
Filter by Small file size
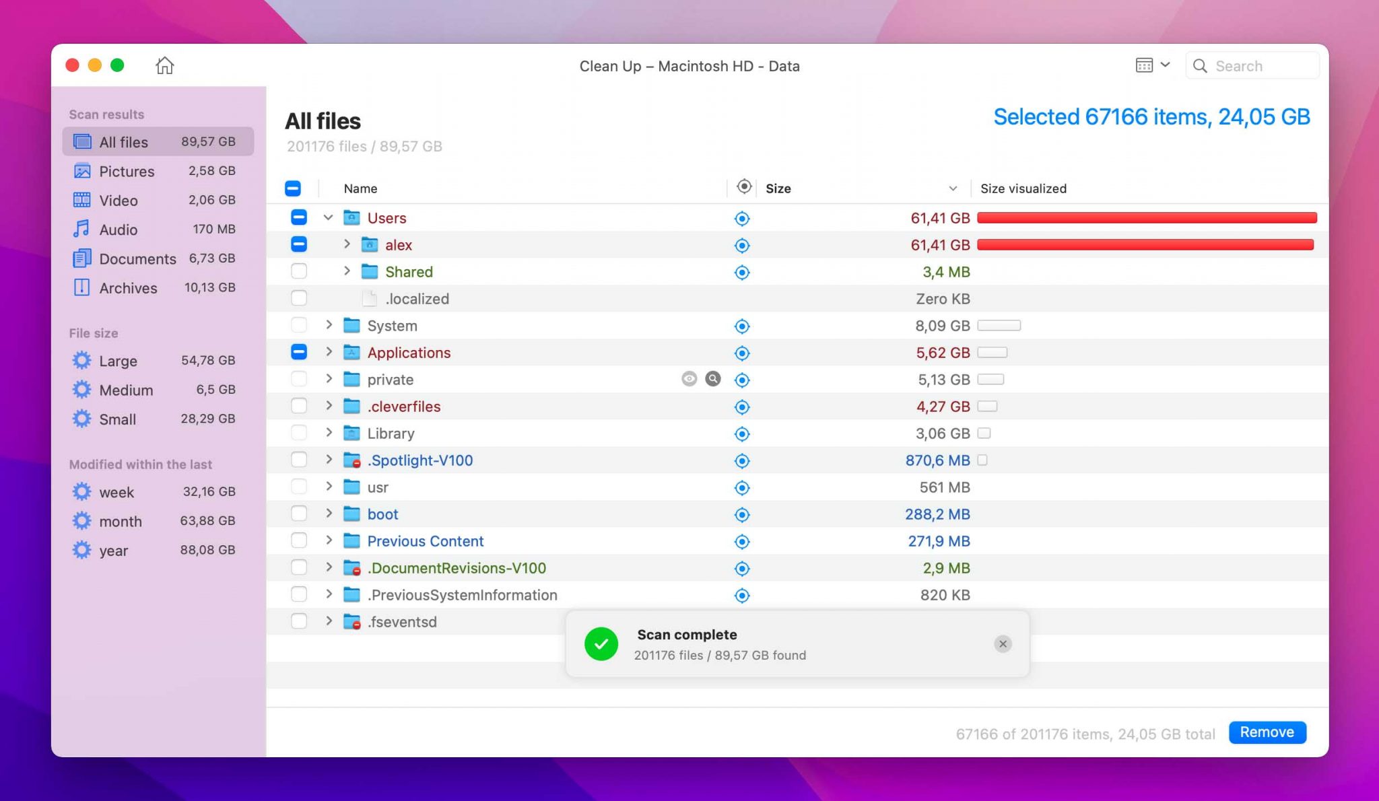pos(158,419)
